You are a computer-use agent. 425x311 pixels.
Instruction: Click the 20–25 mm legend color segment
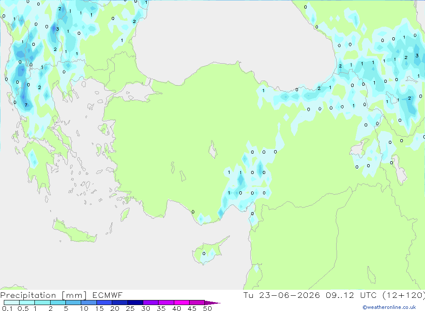[x=119, y=303]
